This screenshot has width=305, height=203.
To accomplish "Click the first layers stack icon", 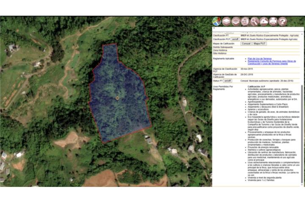I will [x=226, y=22].
